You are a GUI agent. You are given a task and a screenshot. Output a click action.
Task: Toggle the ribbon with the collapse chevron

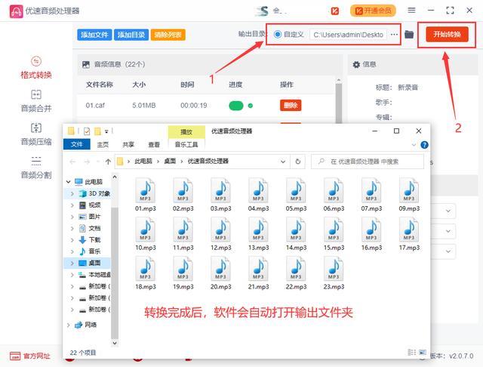[x=414, y=145]
